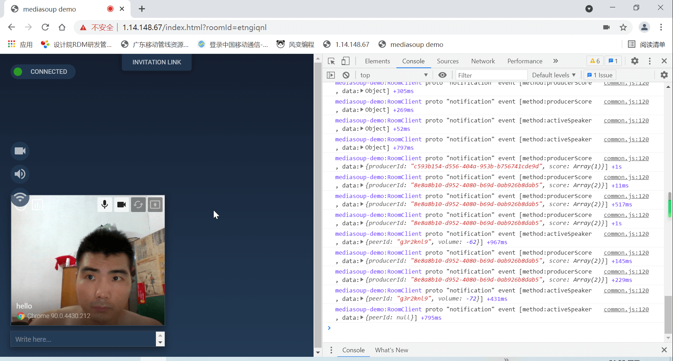Open the Default levels dropdown
Screen dimensions: 673x361
coord(554,75)
